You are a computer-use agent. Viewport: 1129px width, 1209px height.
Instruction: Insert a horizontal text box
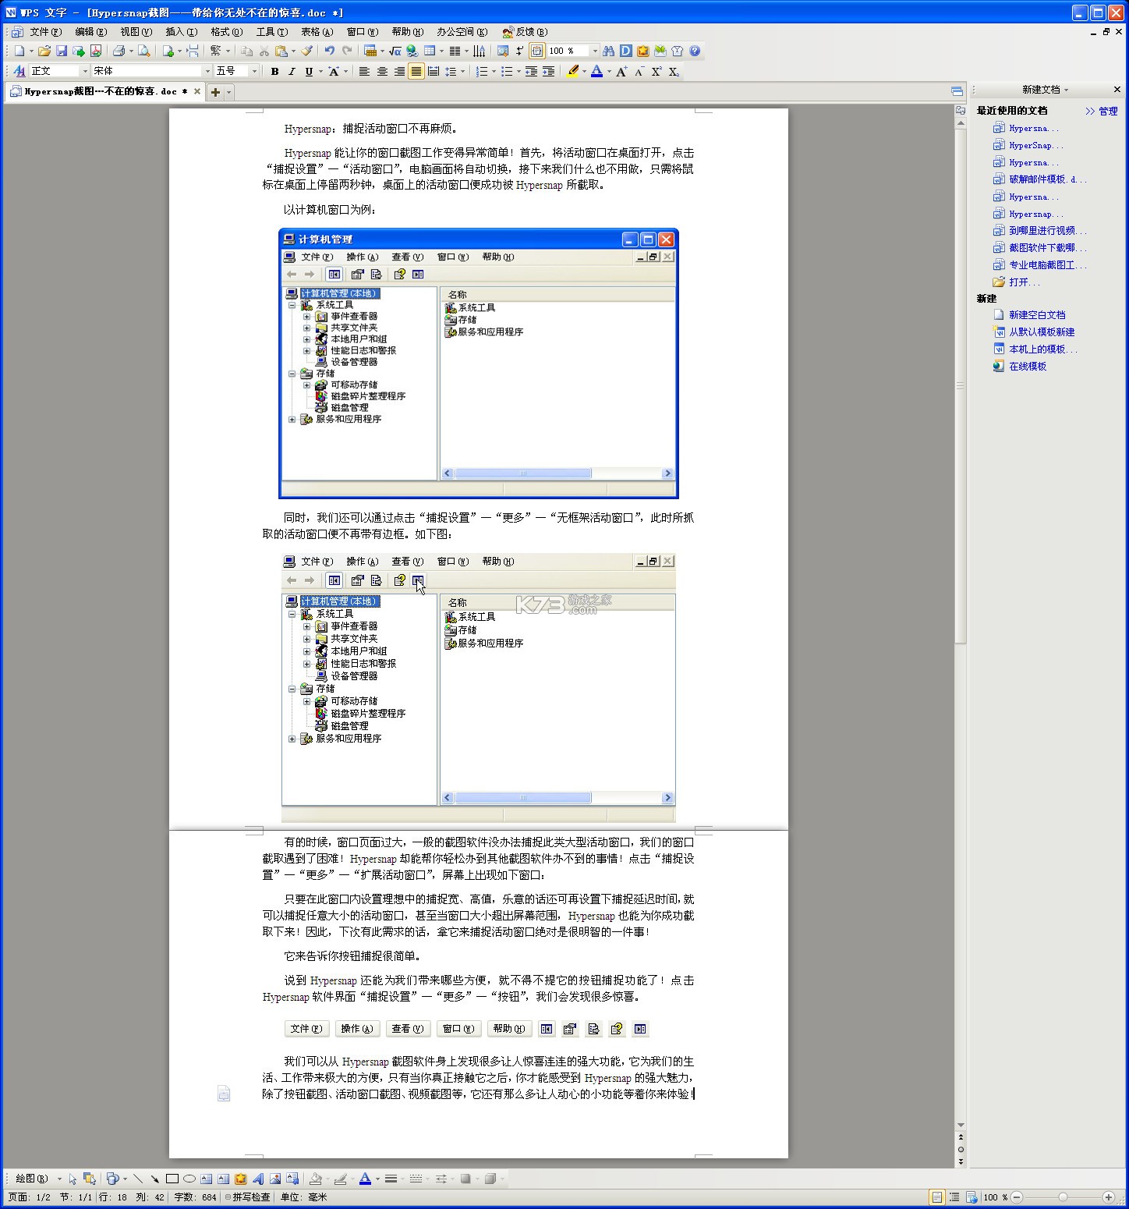point(207,1179)
